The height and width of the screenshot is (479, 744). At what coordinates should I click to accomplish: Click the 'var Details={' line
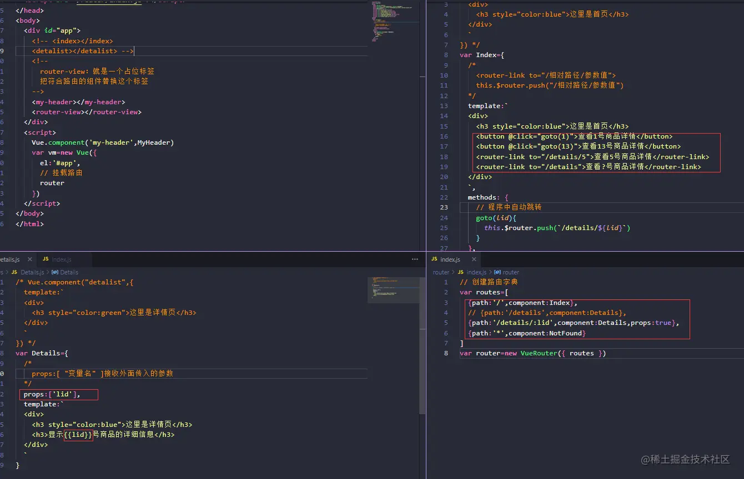(42, 353)
